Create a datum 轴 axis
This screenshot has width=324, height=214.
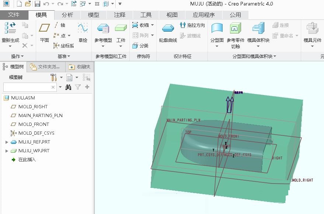[x=59, y=25]
